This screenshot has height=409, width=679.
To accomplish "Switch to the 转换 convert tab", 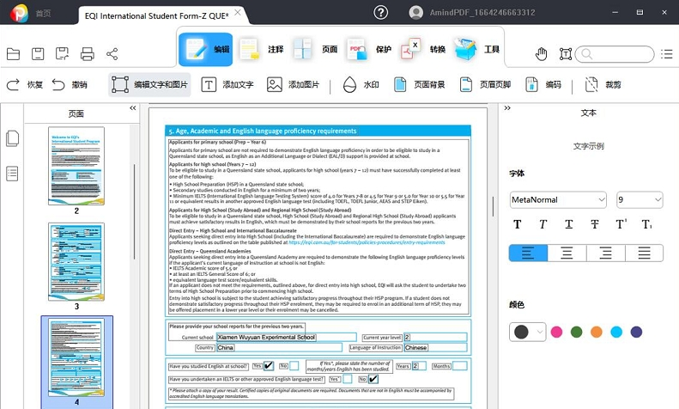I will [422, 49].
